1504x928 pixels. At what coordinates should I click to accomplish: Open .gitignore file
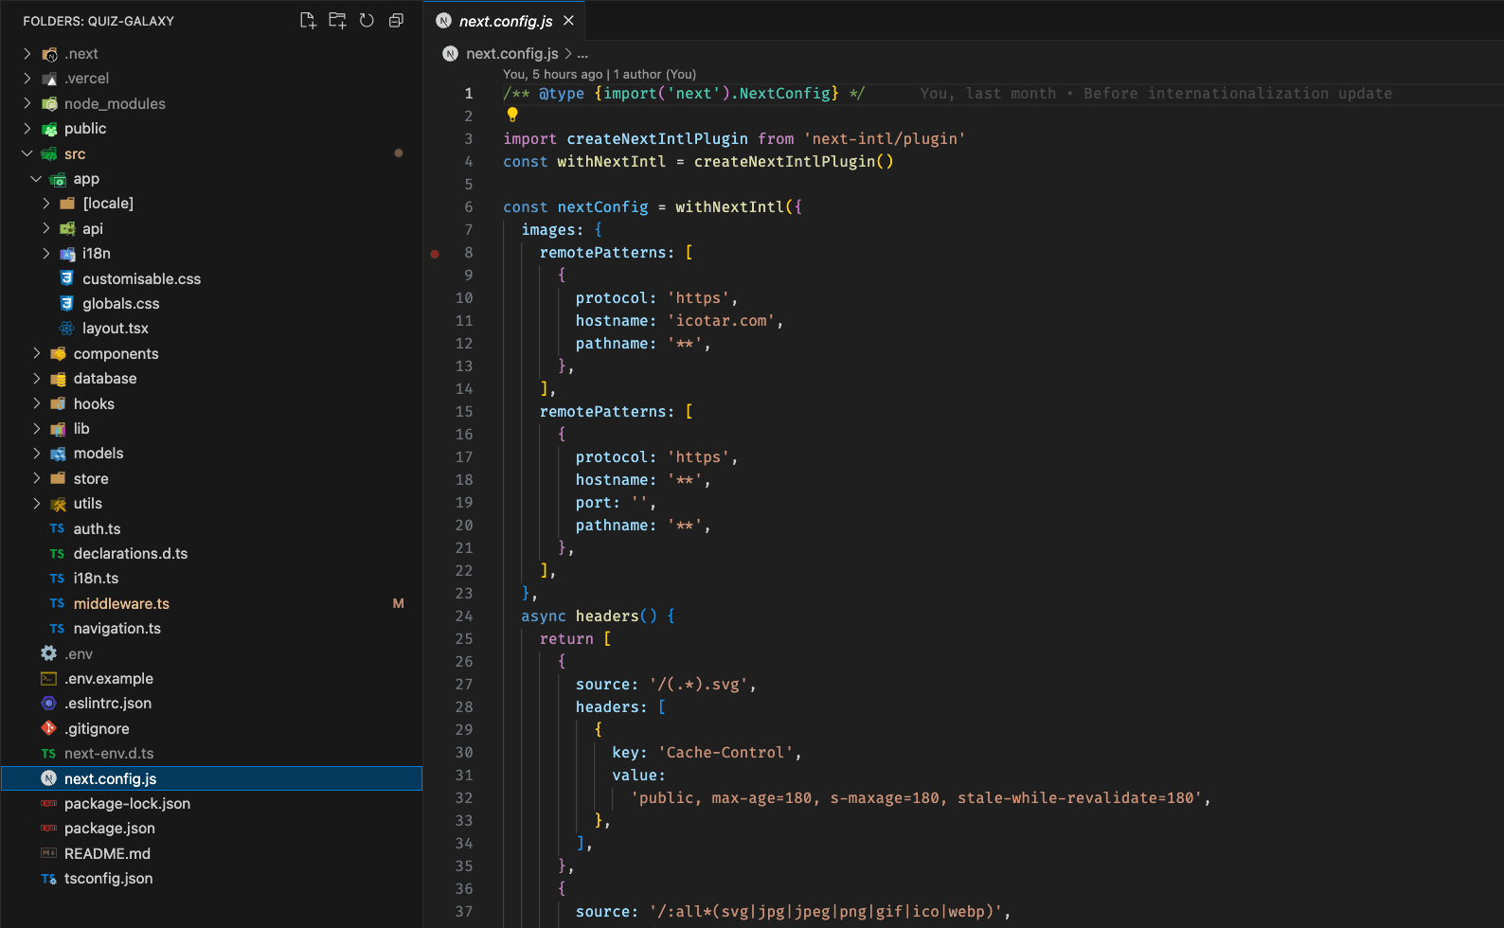[x=97, y=728]
